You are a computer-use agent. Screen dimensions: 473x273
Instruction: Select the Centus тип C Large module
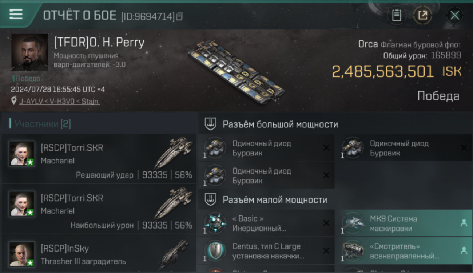(x=266, y=251)
